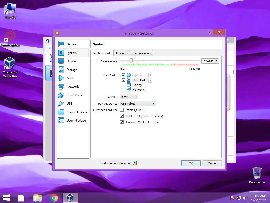Switch to the Acceleration tab
Viewport: 270px width, 203px height.
(x=143, y=53)
